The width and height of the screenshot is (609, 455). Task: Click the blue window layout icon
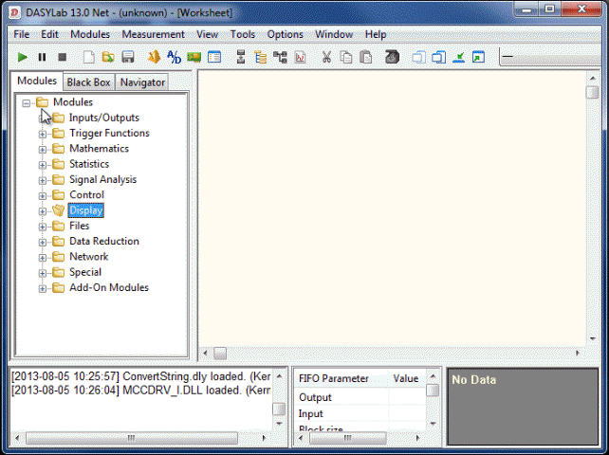(214, 58)
